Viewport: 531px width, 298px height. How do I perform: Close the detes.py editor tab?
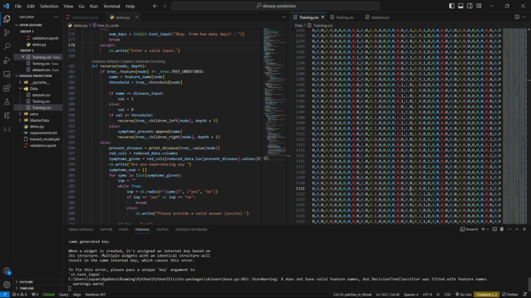[x=137, y=17]
